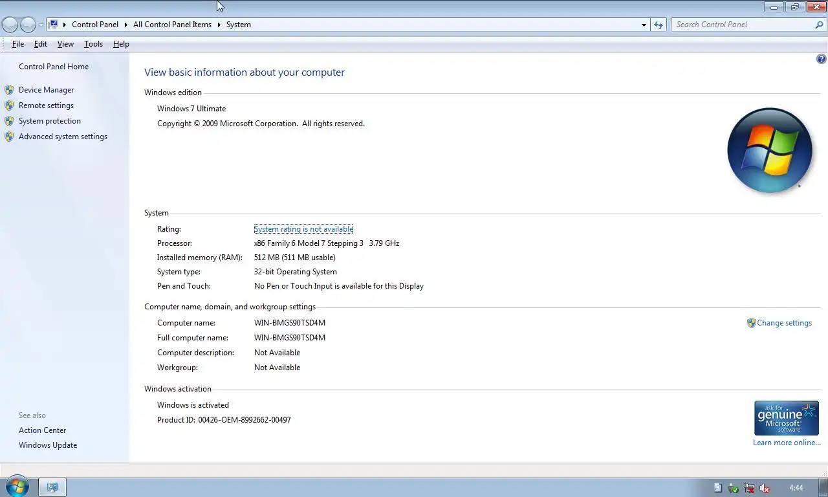Viewport: 828px width, 497px height.
Task: Click the taskbar clock showing 4:44
Action: click(796, 488)
